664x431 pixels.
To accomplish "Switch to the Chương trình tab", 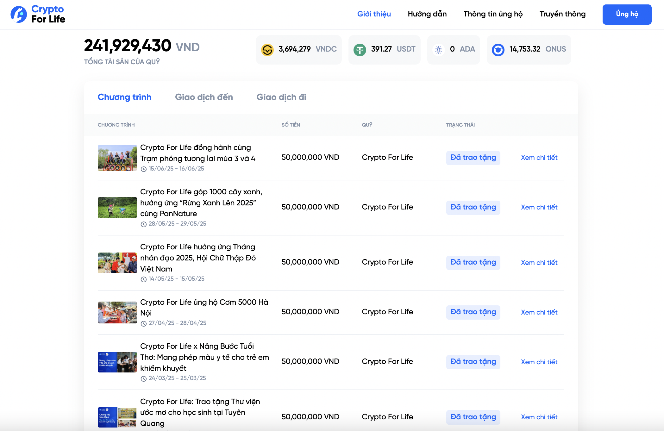I will 124,97.
